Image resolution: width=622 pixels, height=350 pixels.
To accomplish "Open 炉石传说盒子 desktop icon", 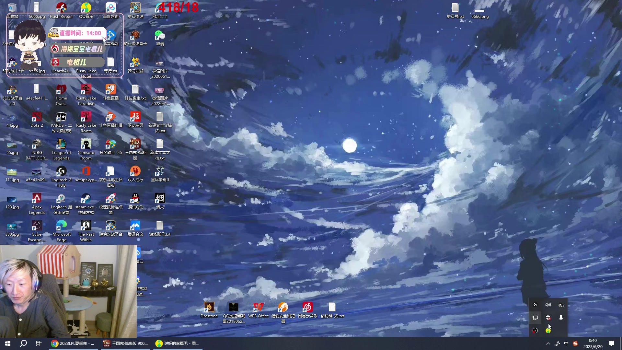I will pos(135,38).
